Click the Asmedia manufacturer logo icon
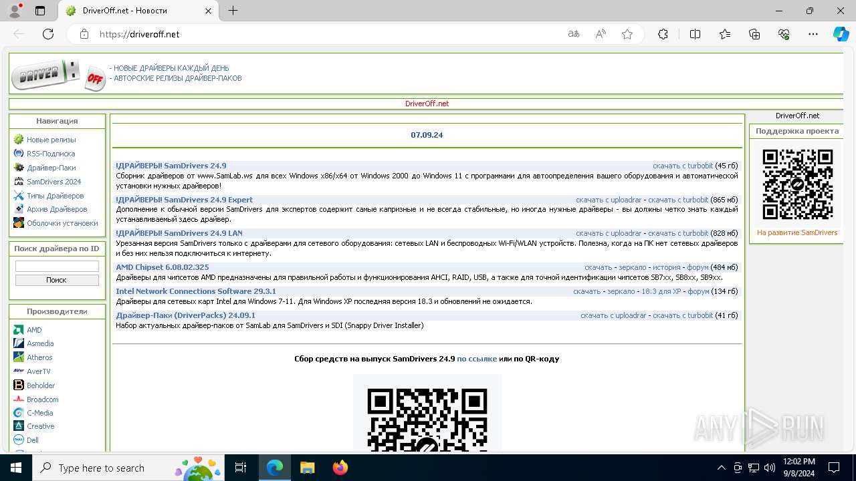The height and width of the screenshot is (481, 856). [x=19, y=343]
